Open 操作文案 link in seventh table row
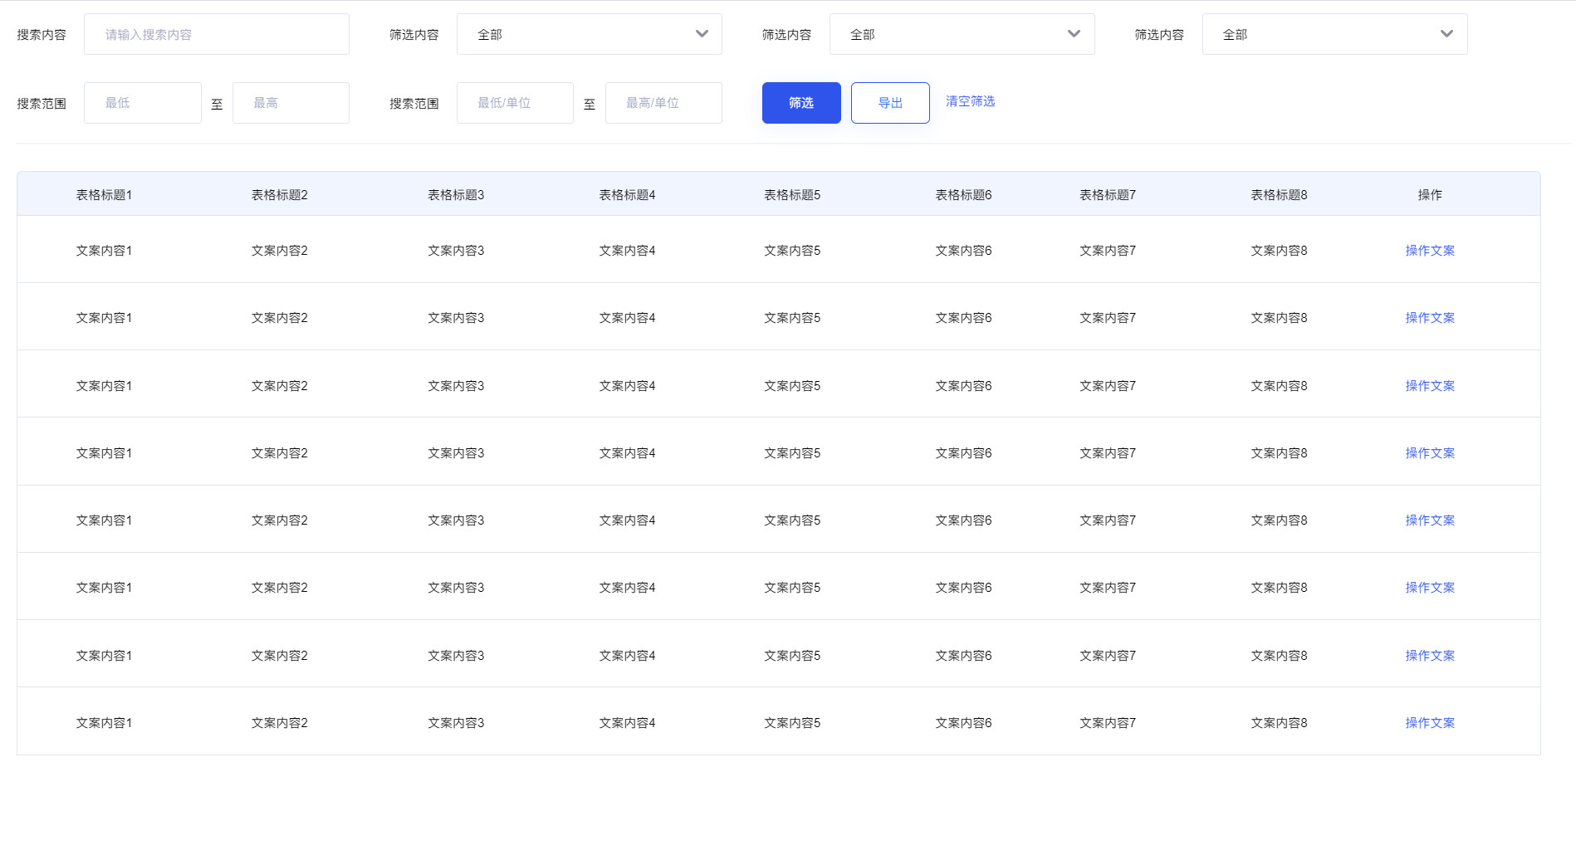The image size is (1576, 850). 1430,656
